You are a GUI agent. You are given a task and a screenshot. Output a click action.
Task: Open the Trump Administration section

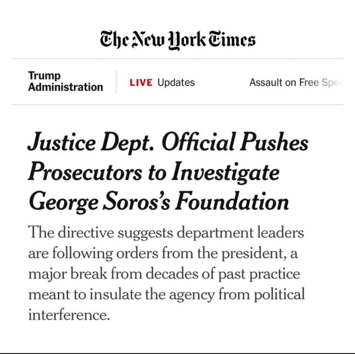coord(66,81)
